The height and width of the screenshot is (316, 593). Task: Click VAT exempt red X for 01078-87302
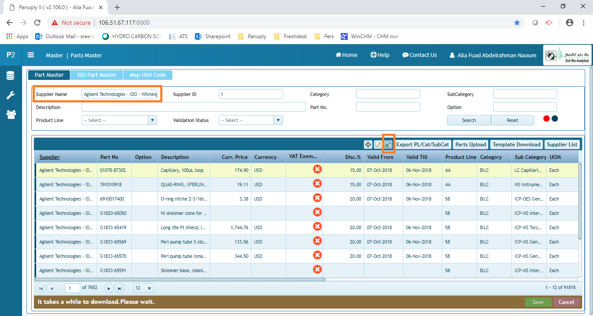[x=317, y=169]
